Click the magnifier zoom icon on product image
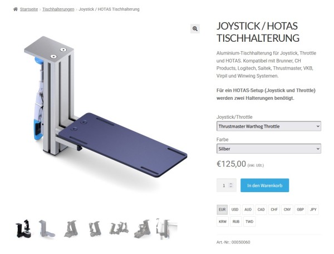Image resolution: width=334 pixels, height=254 pixels. tap(195, 28)
